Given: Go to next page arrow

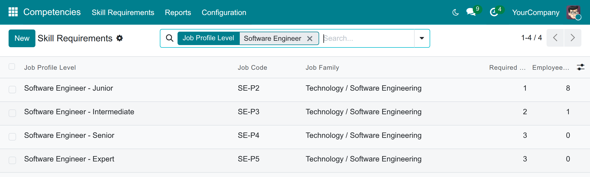Looking at the screenshot, I should pos(573,38).
